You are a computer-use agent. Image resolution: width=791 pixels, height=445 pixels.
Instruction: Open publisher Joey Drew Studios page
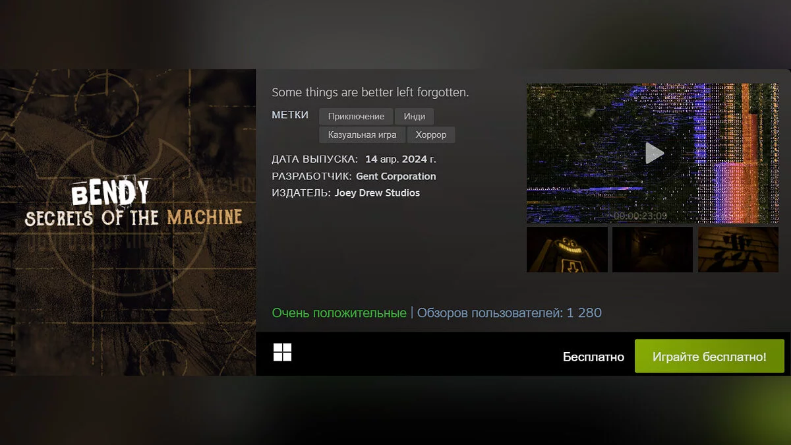pos(377,193)
